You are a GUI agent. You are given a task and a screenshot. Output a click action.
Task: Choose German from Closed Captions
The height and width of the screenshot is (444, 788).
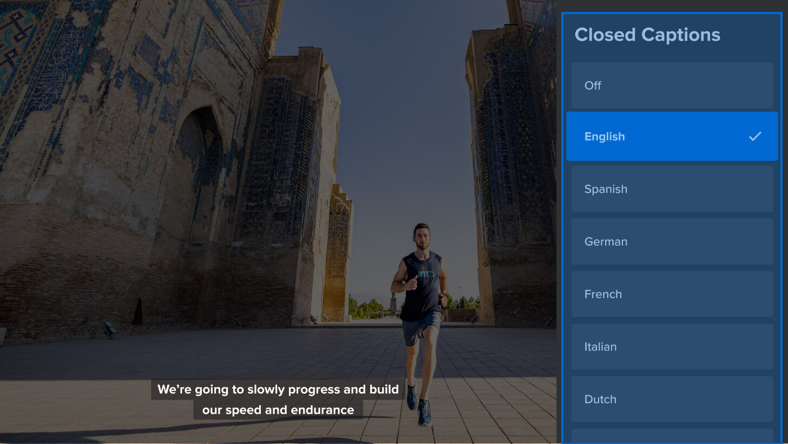(672, 241)
